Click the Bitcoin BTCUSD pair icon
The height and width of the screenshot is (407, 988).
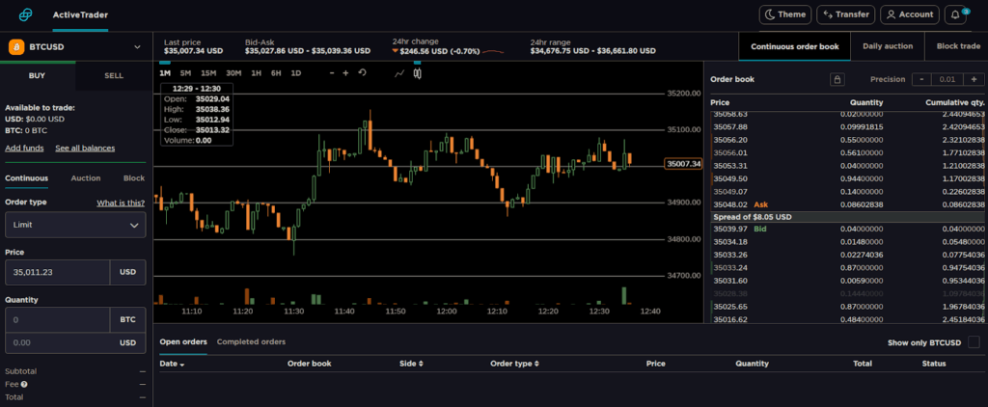click(15, 46)
